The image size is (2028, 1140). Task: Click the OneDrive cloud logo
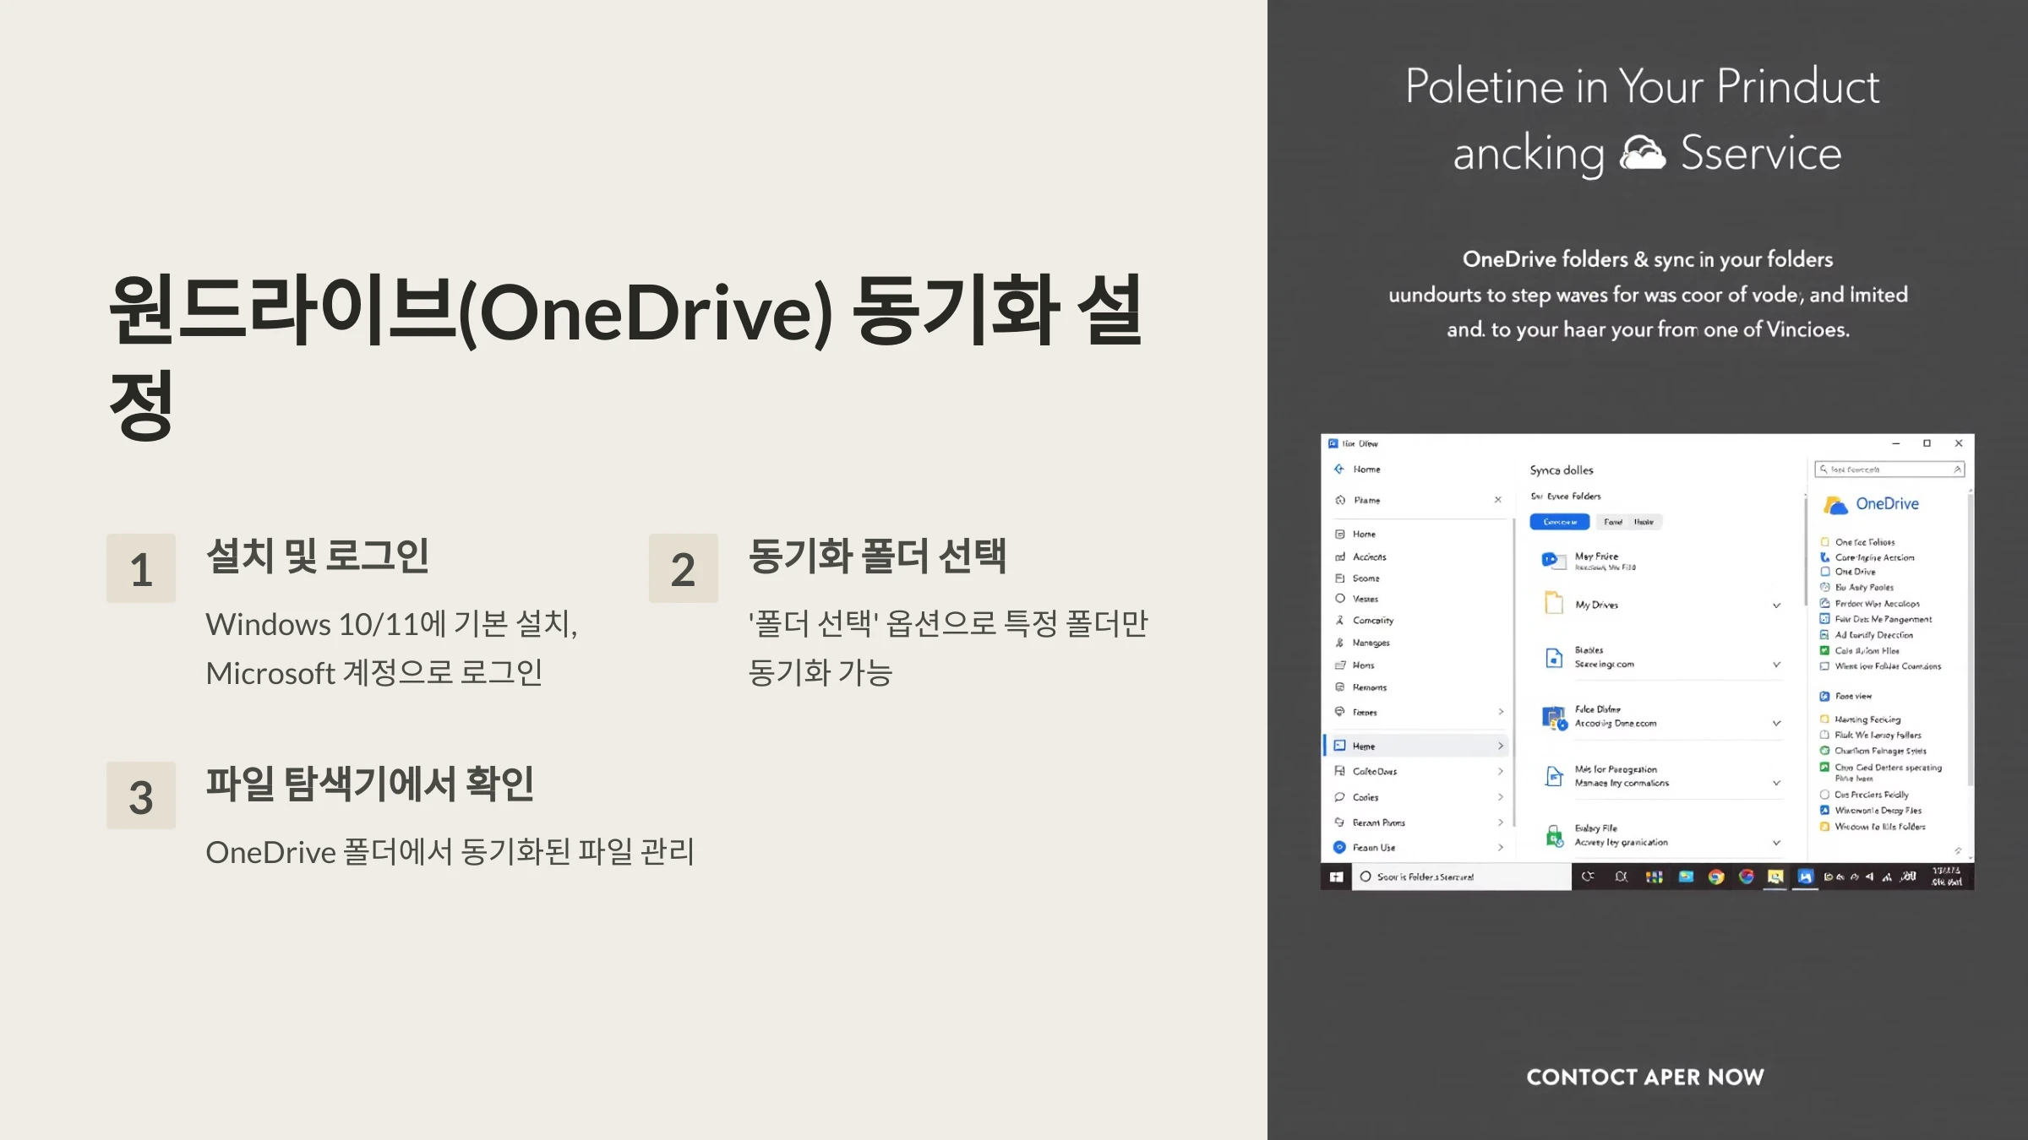click(1835, 505)
